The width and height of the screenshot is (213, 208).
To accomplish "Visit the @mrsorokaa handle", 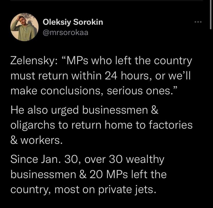I will [x=65, y=33].
